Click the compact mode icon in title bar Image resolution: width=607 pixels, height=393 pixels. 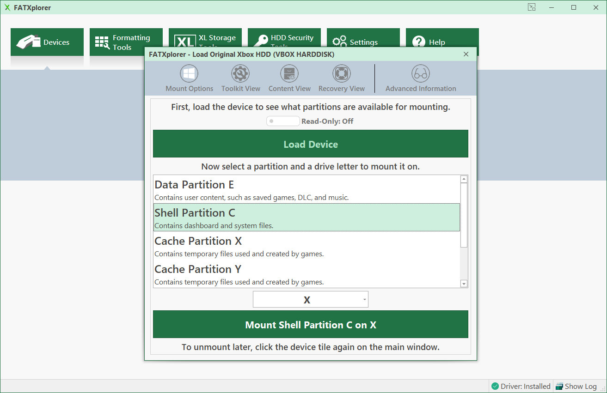(x=532, y=7)
